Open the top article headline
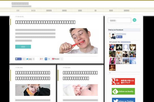 click(45, 22)
